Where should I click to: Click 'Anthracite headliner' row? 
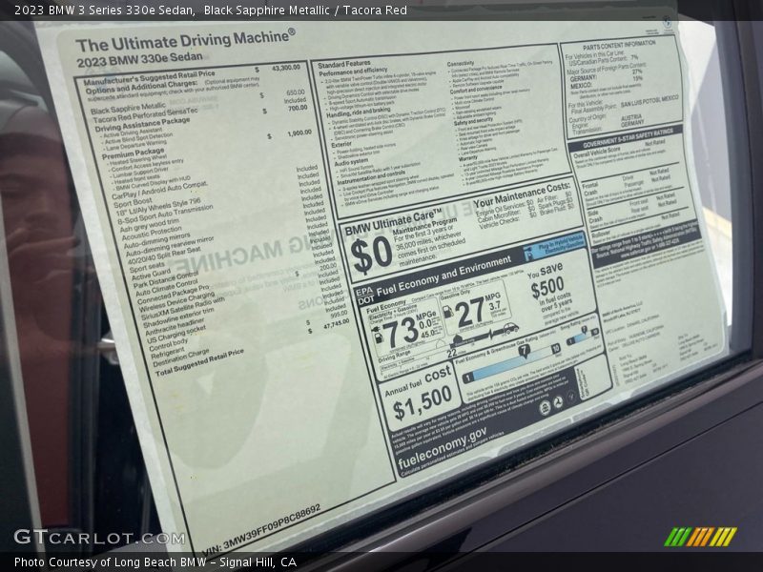coord(175,328)
